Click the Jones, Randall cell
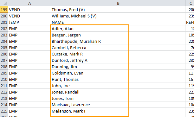The height and width of the screenshot is (117, 194). 118,92
